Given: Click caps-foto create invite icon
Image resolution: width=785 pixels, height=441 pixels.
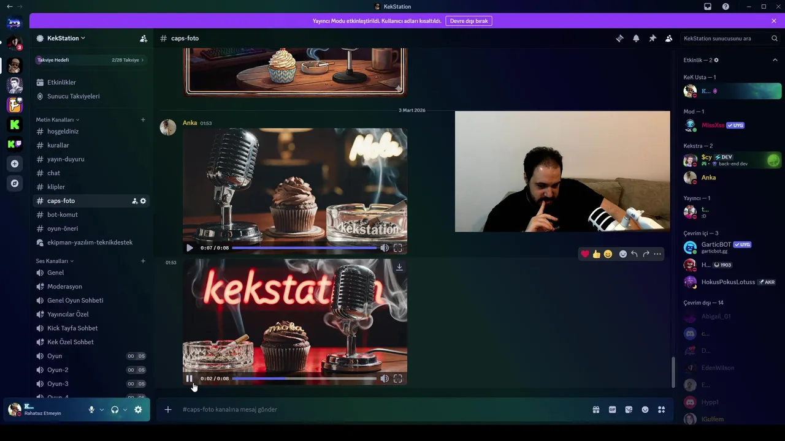Looking at the screenshot, I should click(x=135, y=201).
